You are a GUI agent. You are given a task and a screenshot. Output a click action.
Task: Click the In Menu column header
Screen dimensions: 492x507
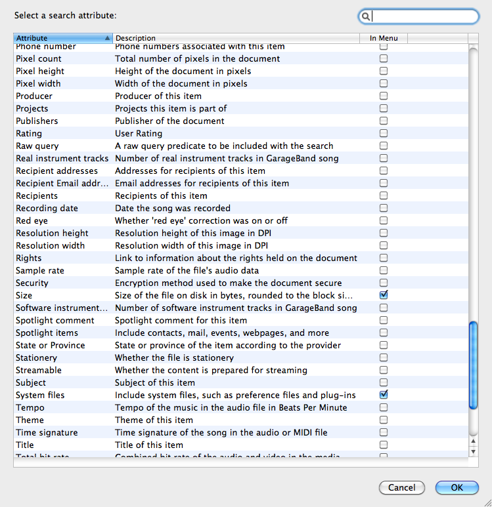[384, 38]
